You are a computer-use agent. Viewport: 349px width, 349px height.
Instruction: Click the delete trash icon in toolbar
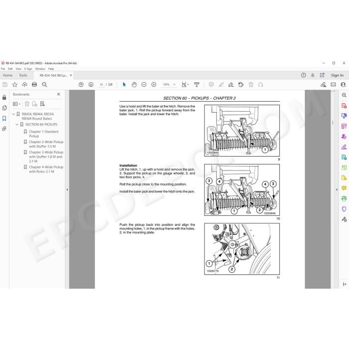coord(251,85)
